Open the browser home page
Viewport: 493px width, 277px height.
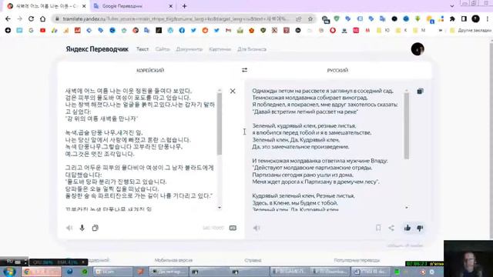[x=43, y=18]
